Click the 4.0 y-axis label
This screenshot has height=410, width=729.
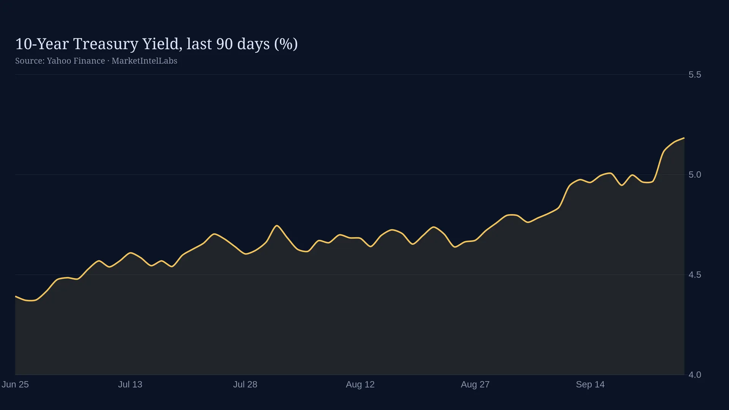(695, 375)
